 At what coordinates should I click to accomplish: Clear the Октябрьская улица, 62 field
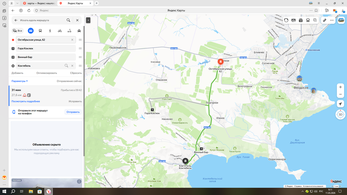point(72,40)
